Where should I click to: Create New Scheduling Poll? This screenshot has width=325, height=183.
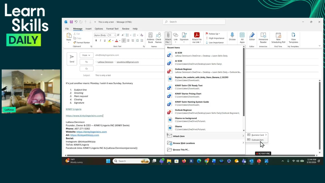point(278,38)
